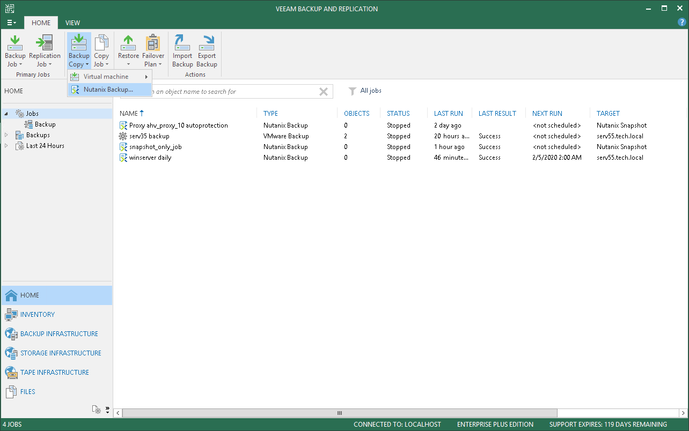Open the TAPE INFRASTRUCTURE pane
The height and width of the screenshot is (431, 689).
click(x=57, y=373)
